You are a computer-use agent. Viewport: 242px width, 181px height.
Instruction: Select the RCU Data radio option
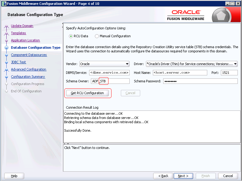point(71,36)
